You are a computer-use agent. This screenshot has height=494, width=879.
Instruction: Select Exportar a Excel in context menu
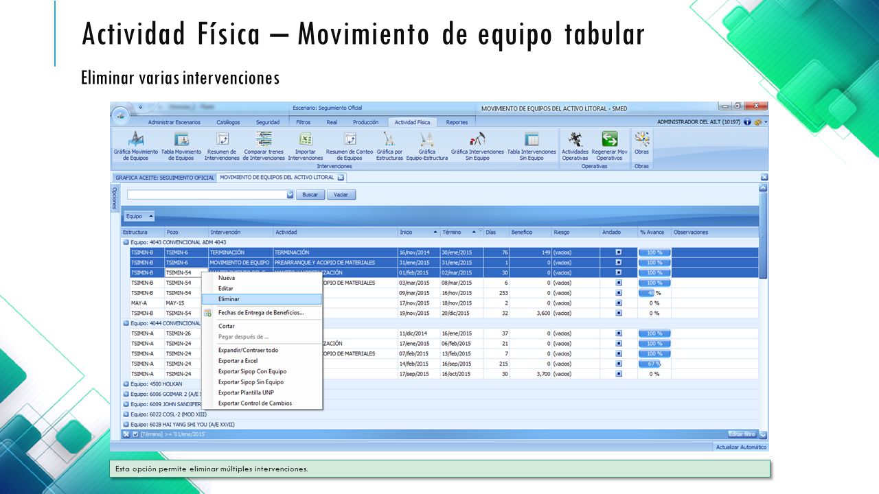pyautogui.click(x=262, y=361)
